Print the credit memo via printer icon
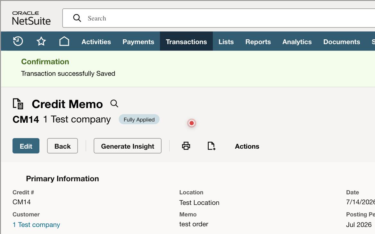This screenshot has width=375, height=234. (186, 146)
